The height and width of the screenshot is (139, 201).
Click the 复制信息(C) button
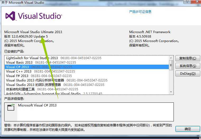click(x=188, y=58)
